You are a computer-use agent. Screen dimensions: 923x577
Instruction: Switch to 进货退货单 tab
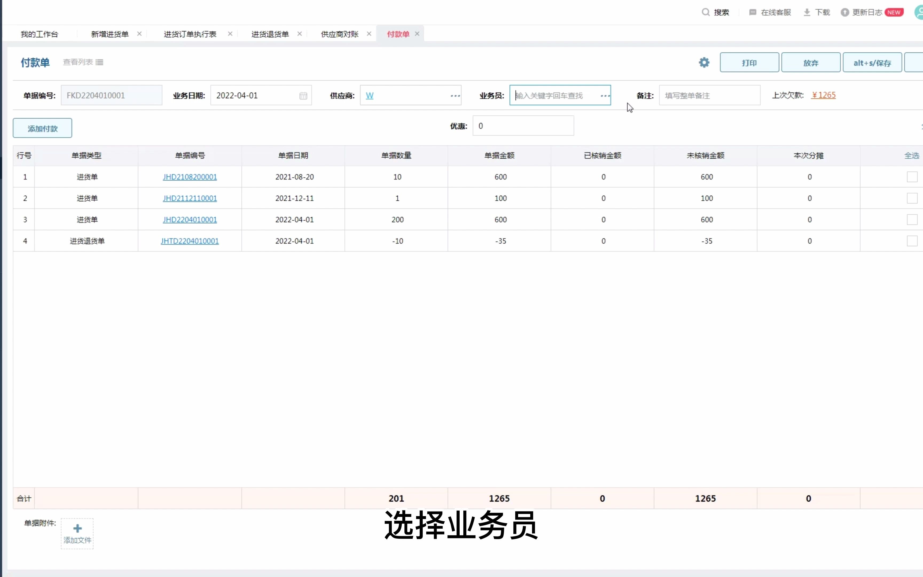[x=270, y=34]
